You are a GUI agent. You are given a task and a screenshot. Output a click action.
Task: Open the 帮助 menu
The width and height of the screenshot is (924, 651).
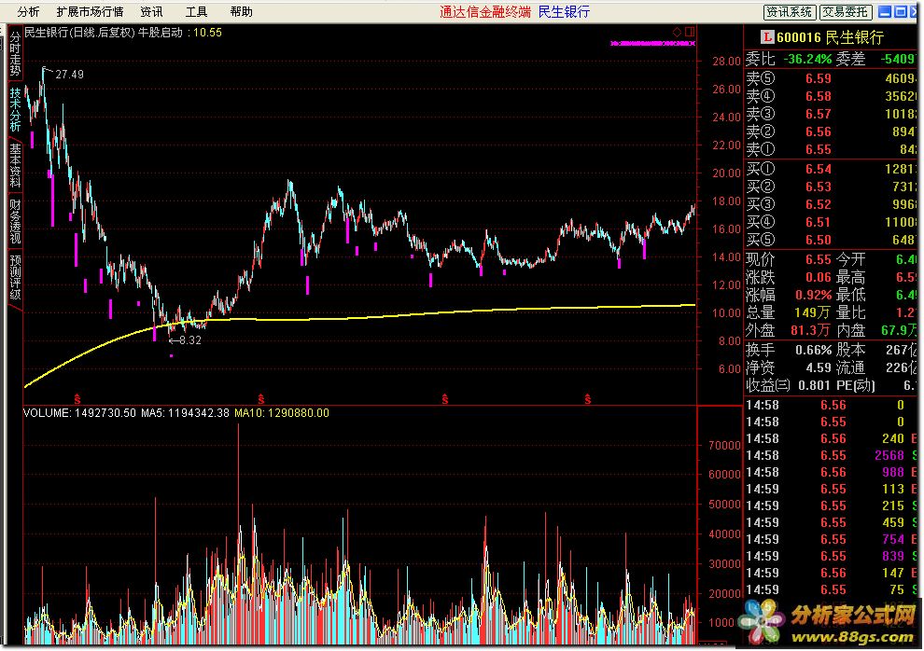point(241,12)
